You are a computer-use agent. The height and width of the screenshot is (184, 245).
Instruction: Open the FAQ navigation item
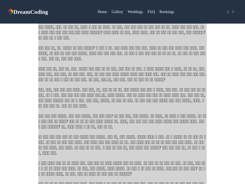click(x=151, y=12)
